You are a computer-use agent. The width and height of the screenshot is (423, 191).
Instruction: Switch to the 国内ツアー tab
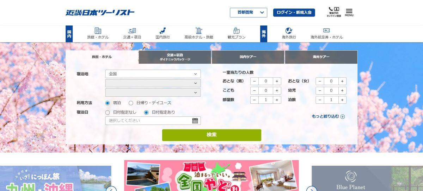pyautogui.click(x=248, y=57)
